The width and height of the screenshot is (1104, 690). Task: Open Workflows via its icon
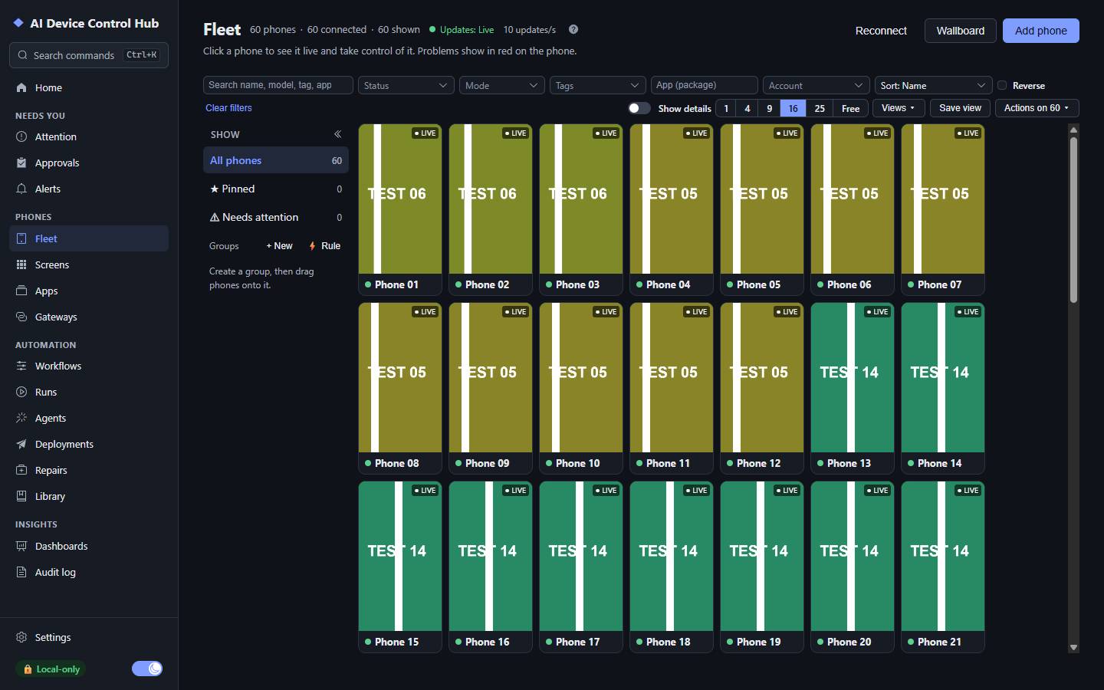tap(21, 366)
